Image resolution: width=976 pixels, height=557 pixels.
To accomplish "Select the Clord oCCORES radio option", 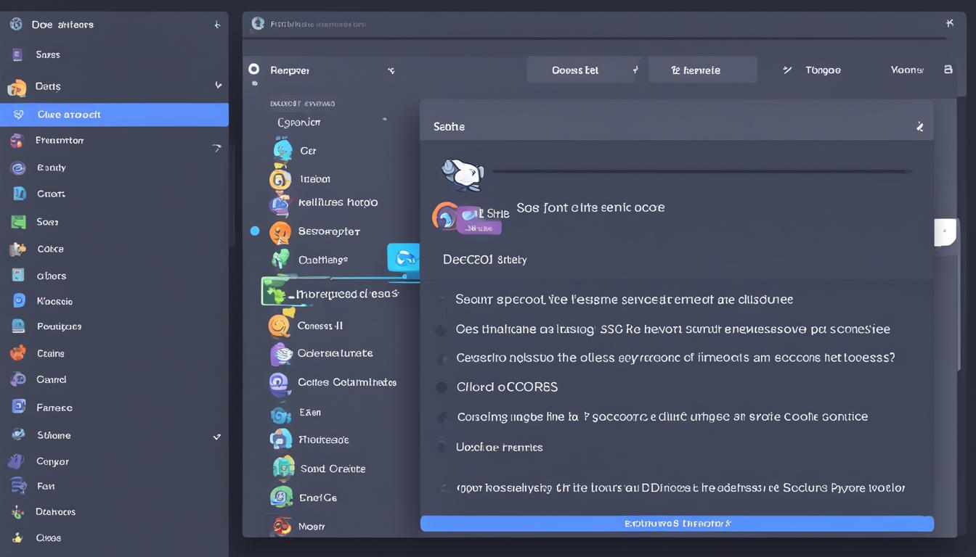I will (441, 387).
